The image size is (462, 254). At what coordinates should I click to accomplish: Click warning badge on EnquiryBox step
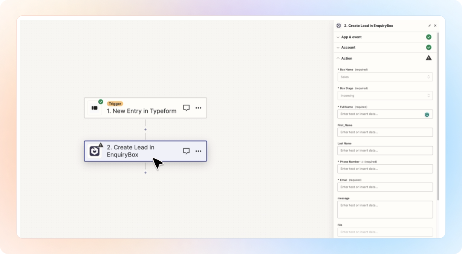tap(101, 145)
